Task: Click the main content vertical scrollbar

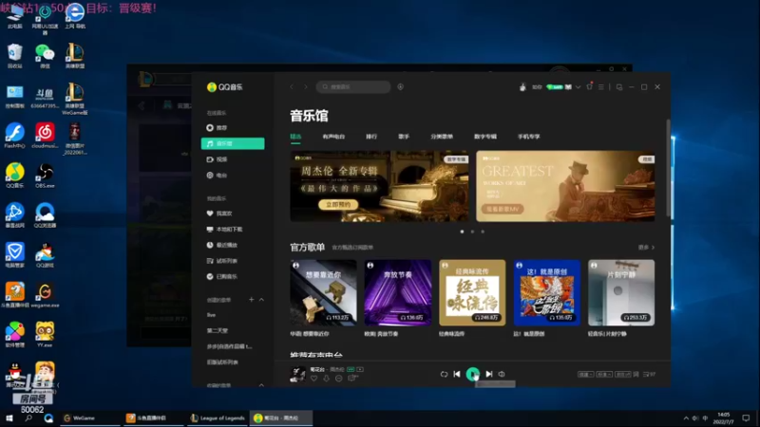Action: pos(669,167)
